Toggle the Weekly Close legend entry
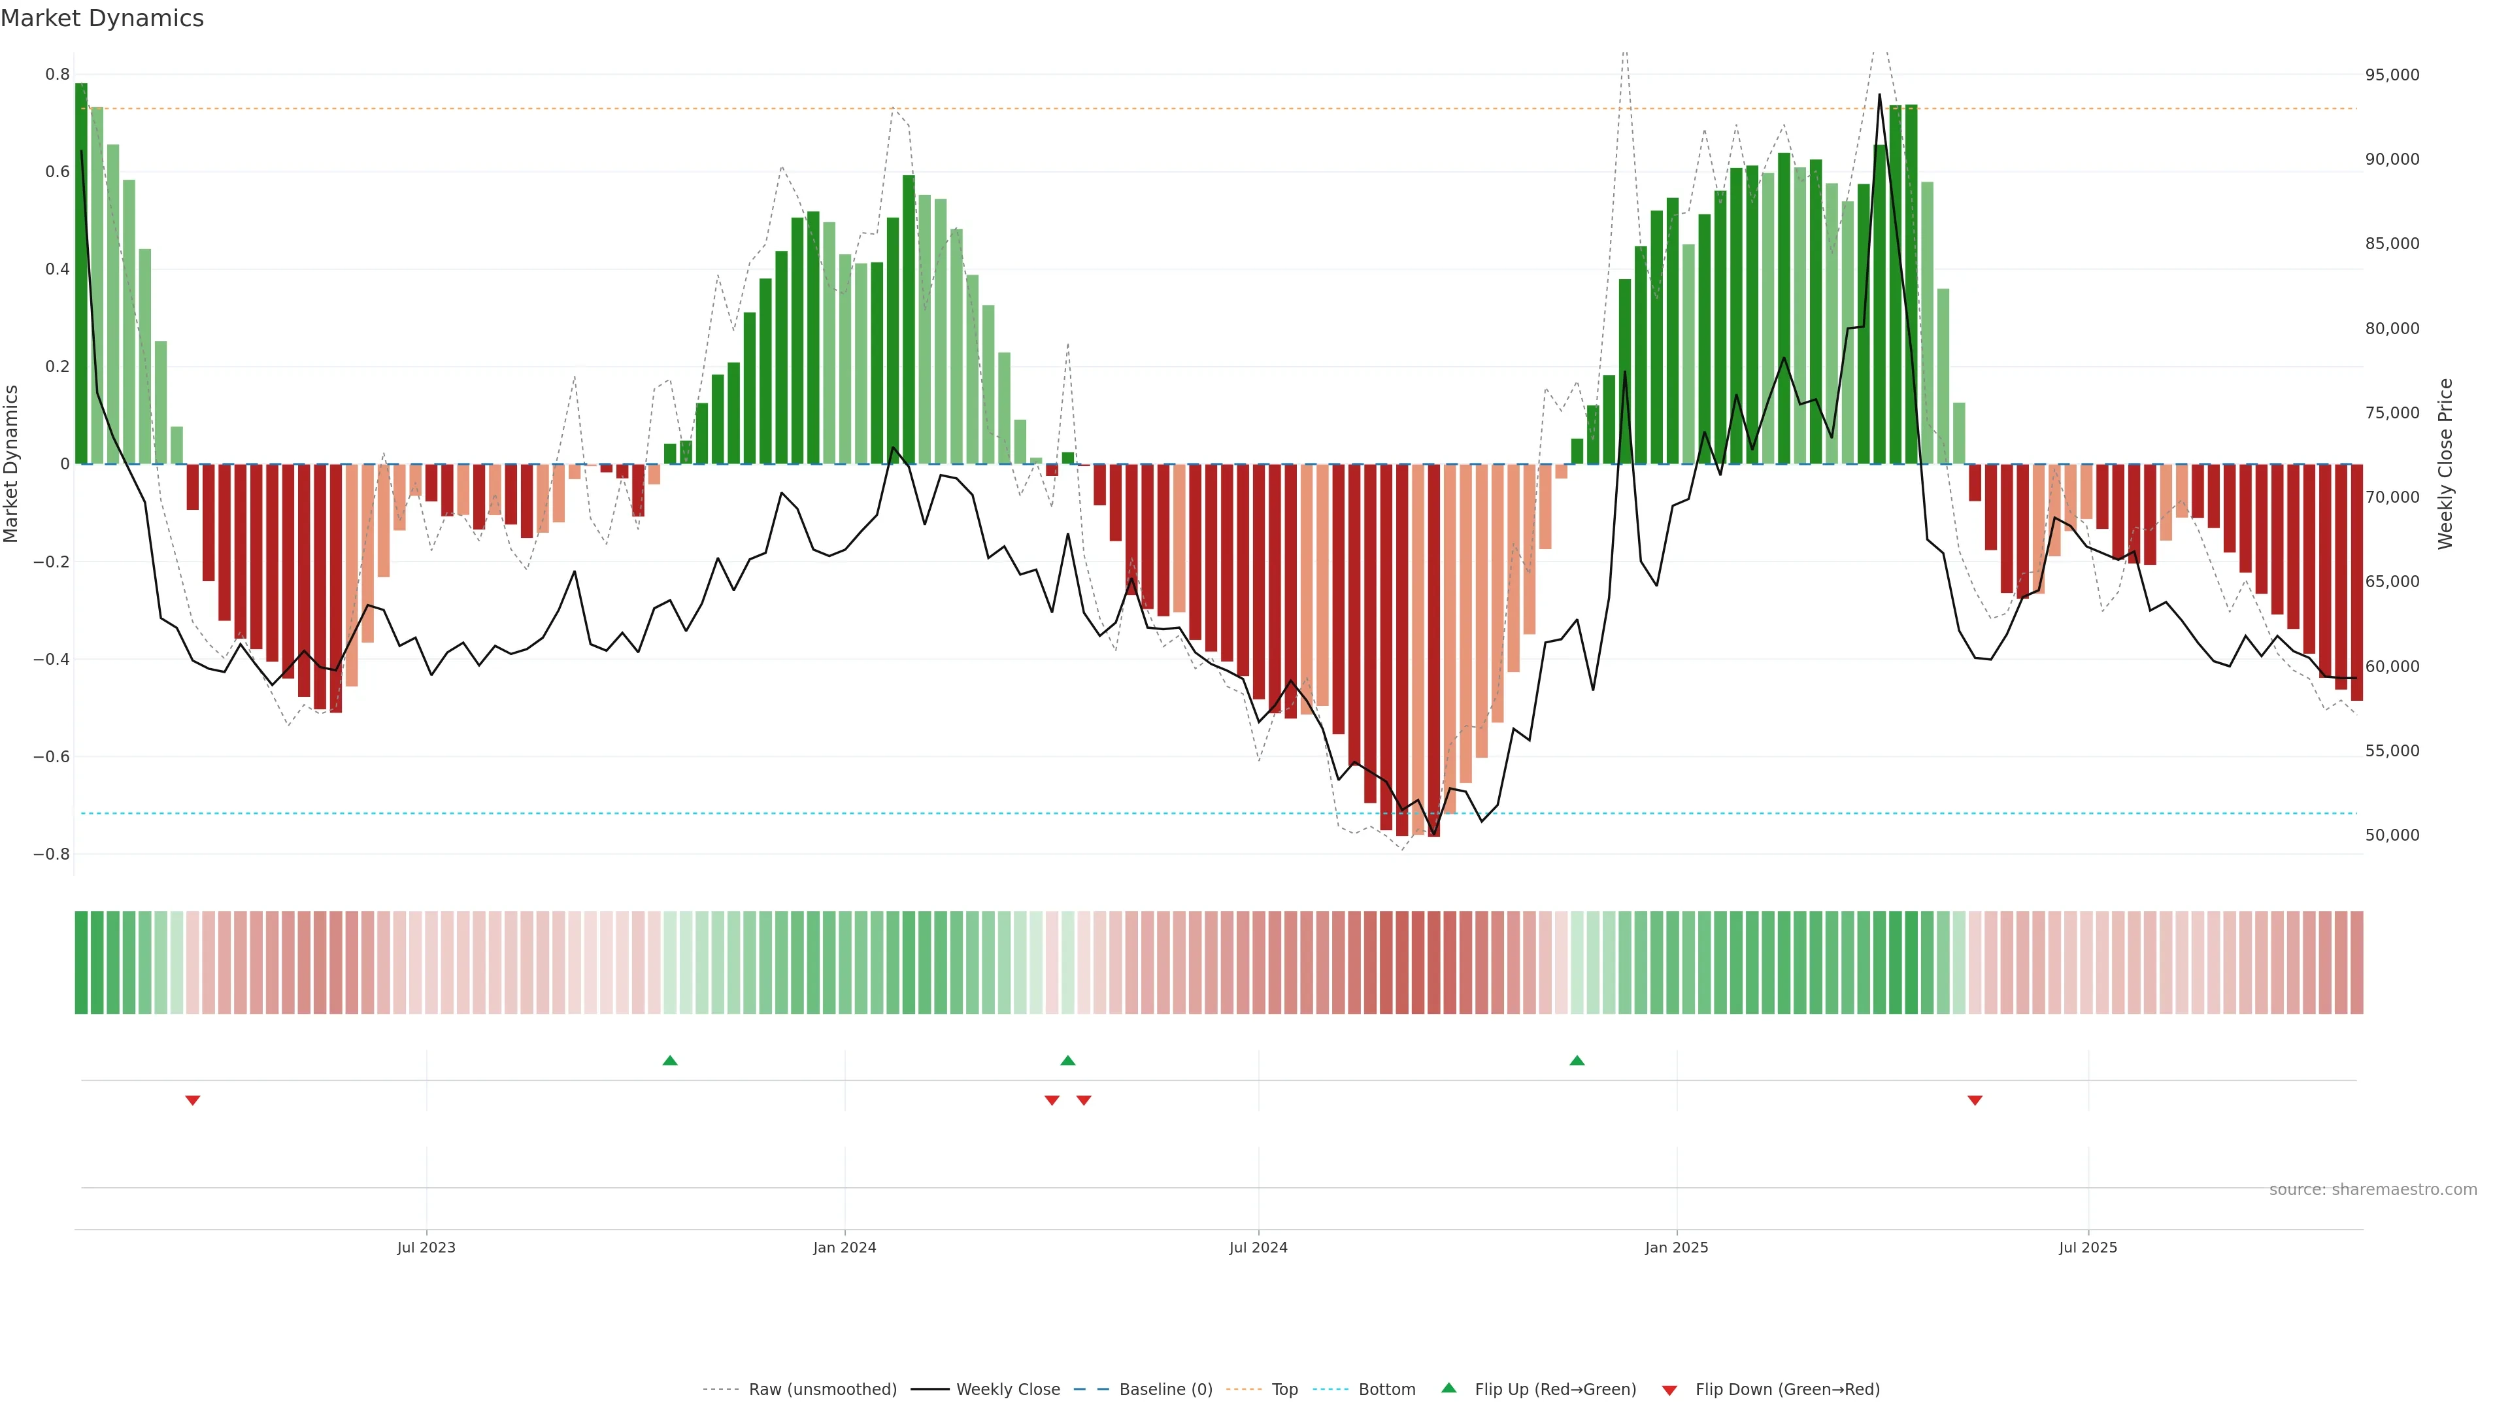Viewport: 2510px width, 1412px height. (1007, 1390)
